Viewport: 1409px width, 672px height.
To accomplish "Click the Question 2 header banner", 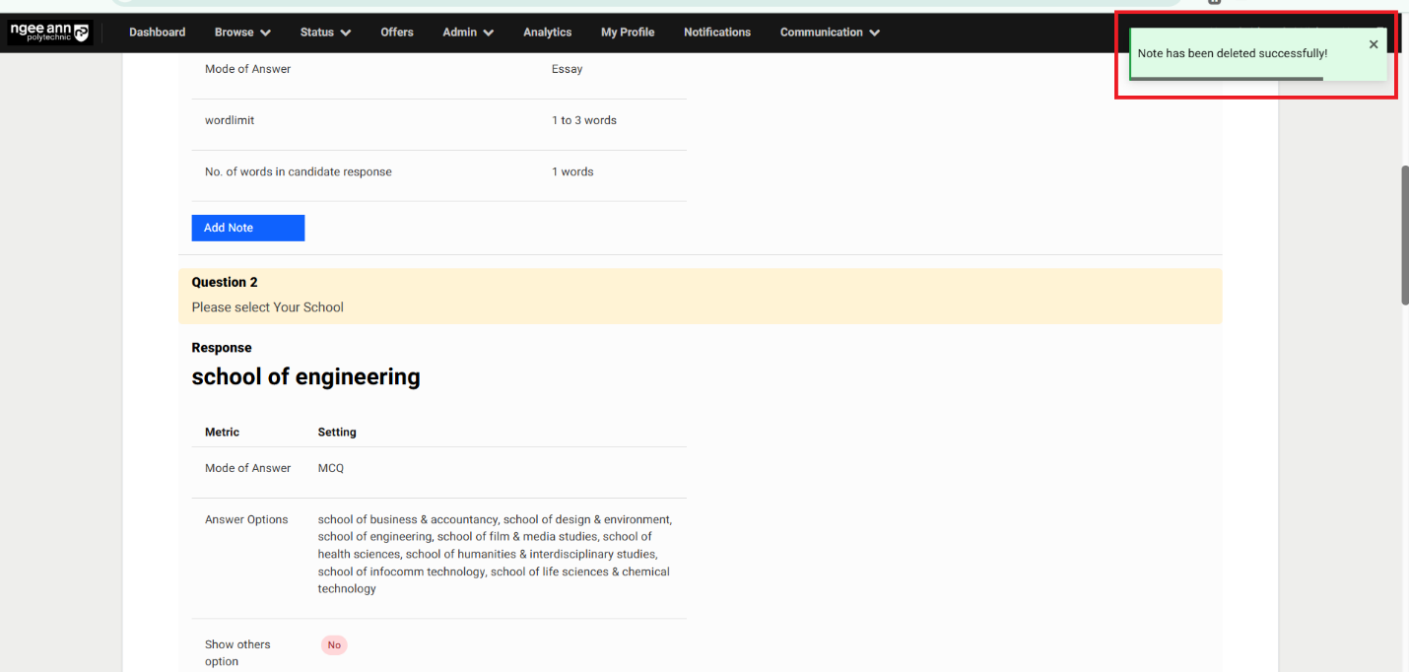I will [x=700, y=296].
